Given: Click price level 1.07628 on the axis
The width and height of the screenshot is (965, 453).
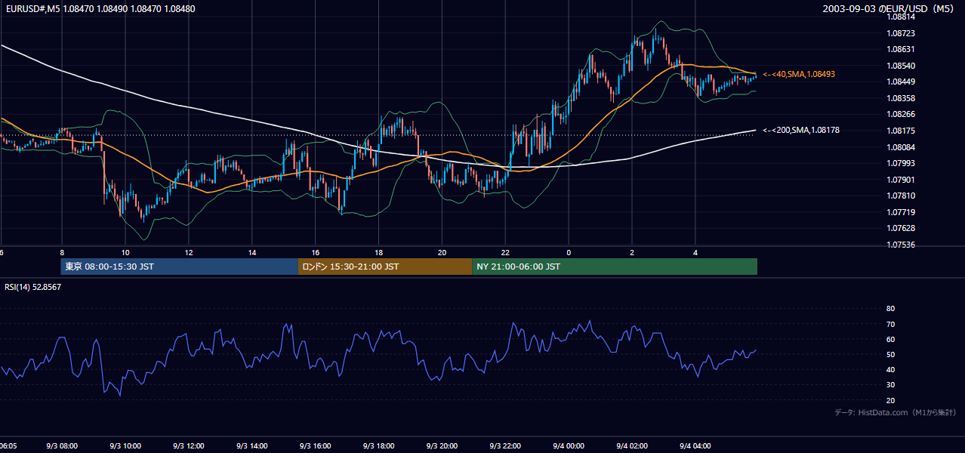Looking at the screenshot, I should (x=901, y=228).
